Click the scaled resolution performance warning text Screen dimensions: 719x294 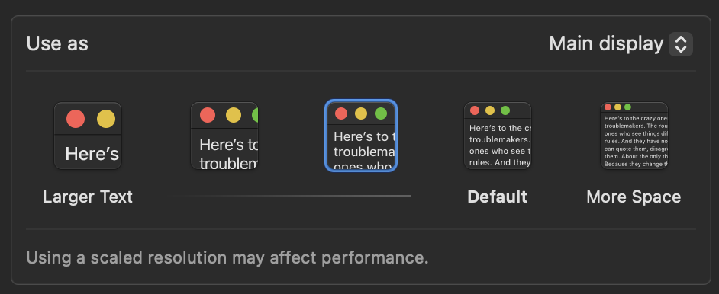click(227, 258)
